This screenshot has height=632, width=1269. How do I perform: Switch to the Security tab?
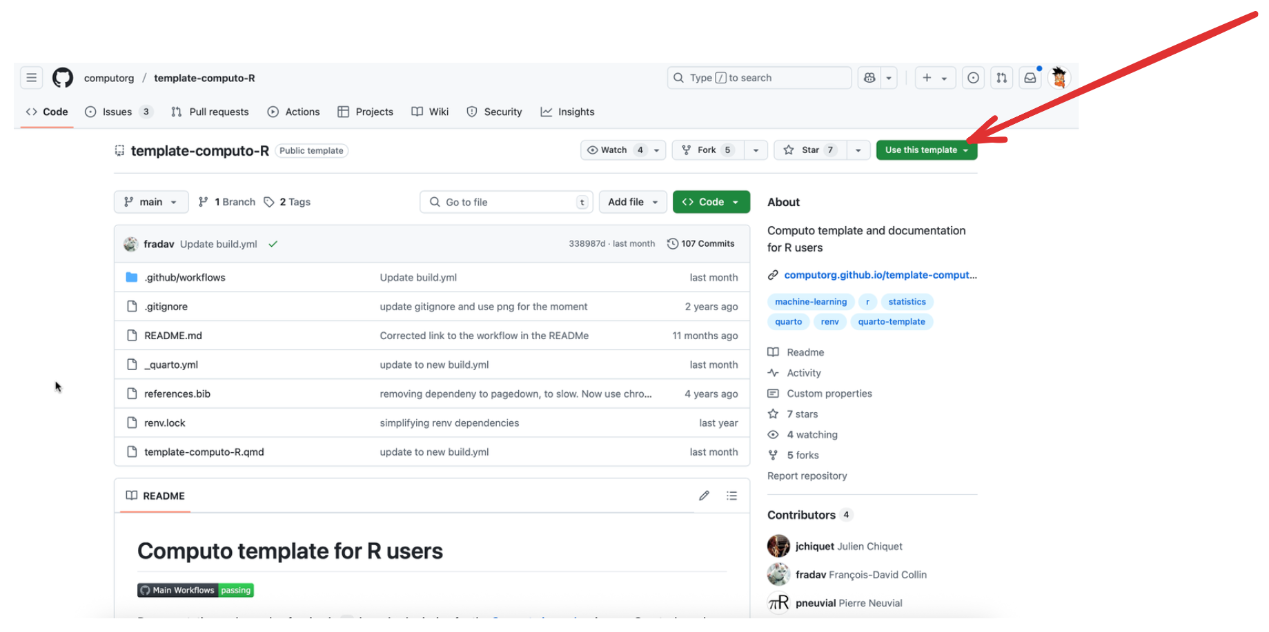pyautogui.click(x=494, y=112)
